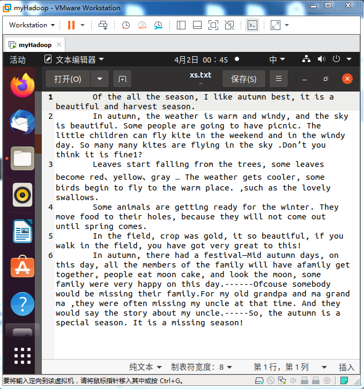Open the 文本编辑器 application menu
Image resolution: width=364 pixels, height=389 pixels.
(x=74, y=59)
